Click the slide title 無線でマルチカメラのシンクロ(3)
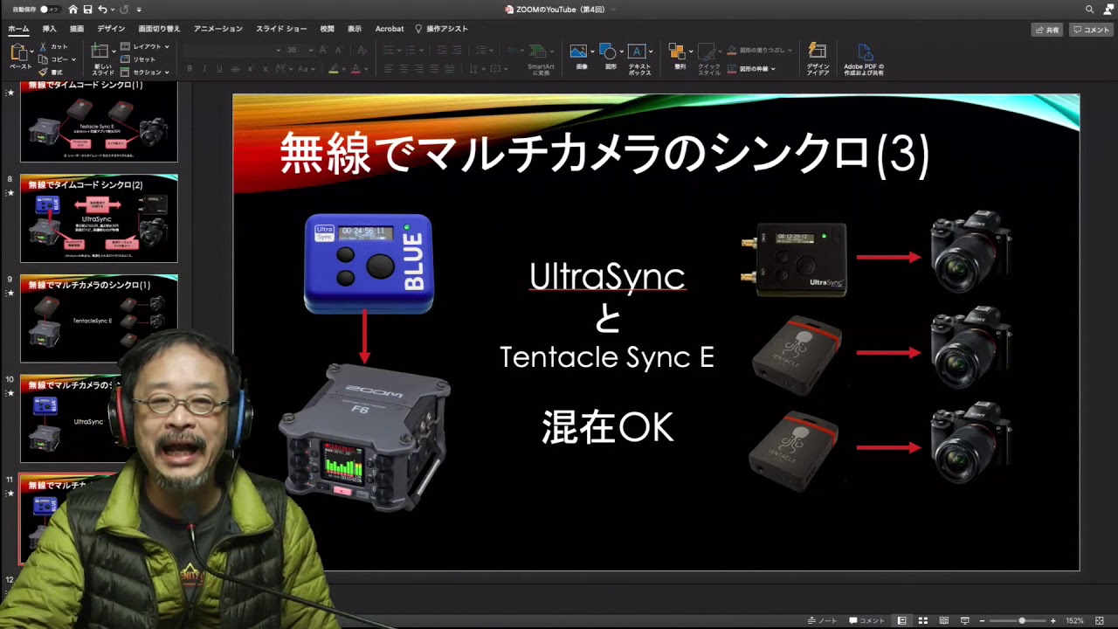Image resolution: width=1118 pixels, height=629 pixels. (604, 155)
